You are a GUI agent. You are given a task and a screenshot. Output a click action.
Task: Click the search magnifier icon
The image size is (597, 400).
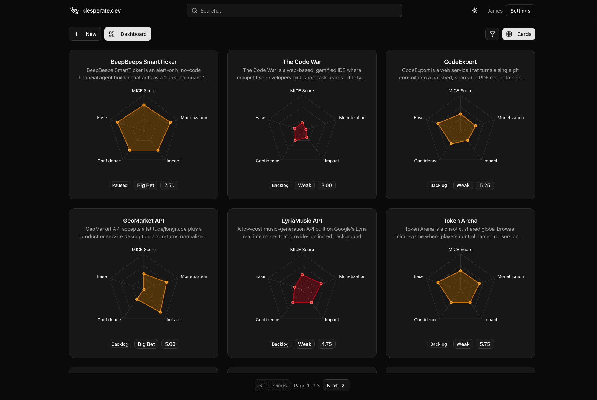(195, 10)
